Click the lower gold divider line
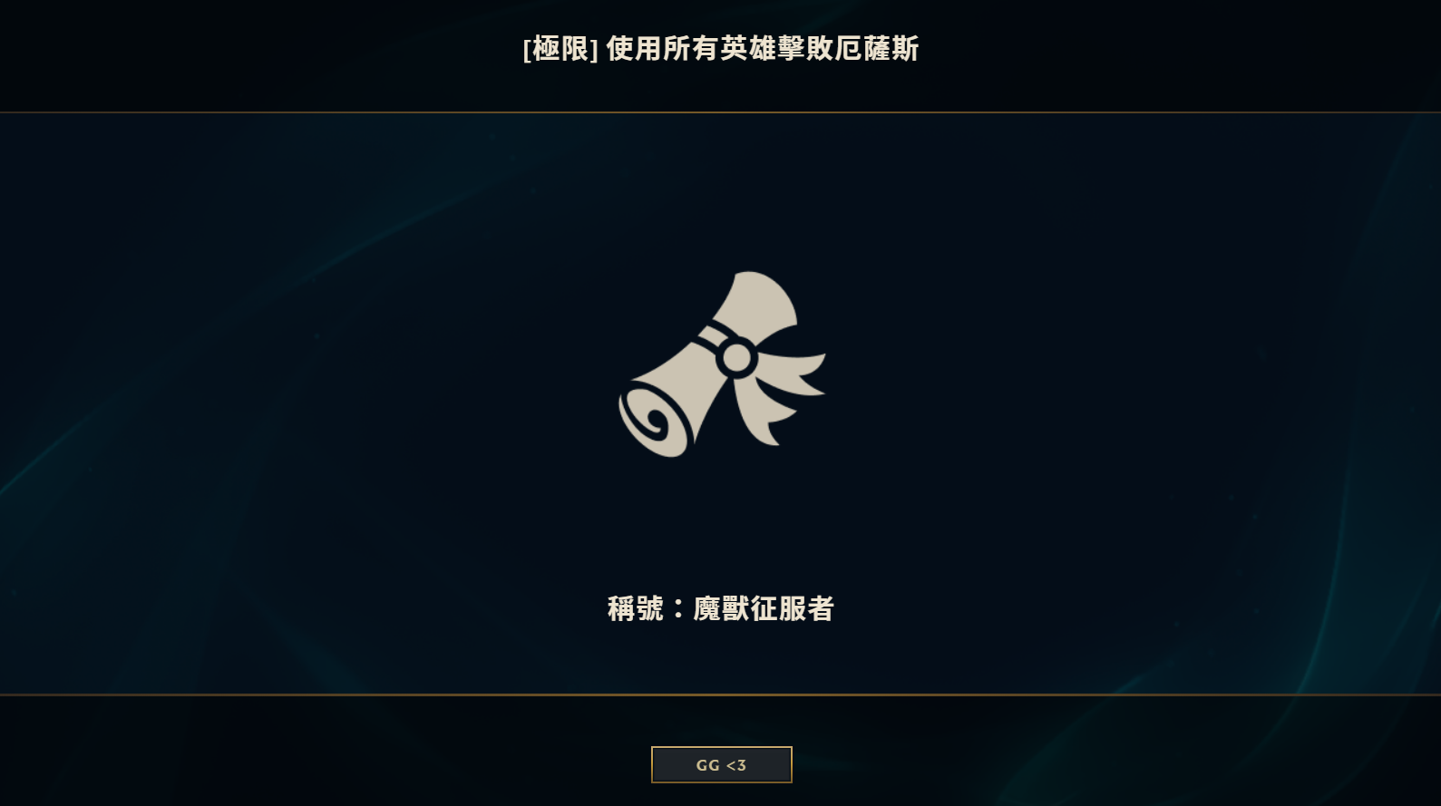Screen dimensions: 1441x806 (720, 694)
